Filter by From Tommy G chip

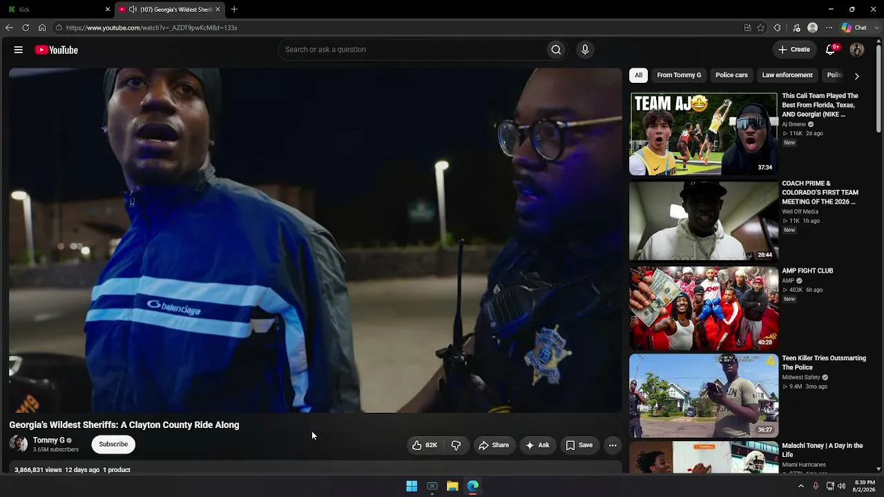click(x=679, y=75)
